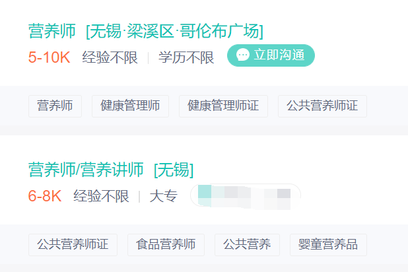Click the blurred button beside 大专
The height and width of the screenshot is (272, 408).
point(246,195)
